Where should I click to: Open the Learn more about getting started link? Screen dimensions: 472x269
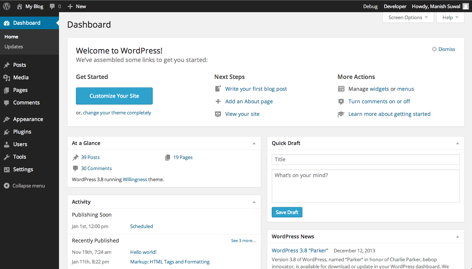click(389, 114)
